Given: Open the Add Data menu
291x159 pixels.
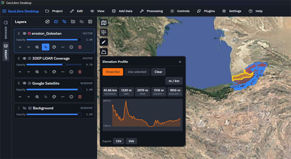Looking at the screenshot, I should [122, 11].
